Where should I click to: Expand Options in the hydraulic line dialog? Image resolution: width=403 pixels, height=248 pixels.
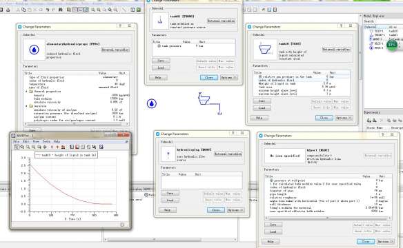click(385, 242)
